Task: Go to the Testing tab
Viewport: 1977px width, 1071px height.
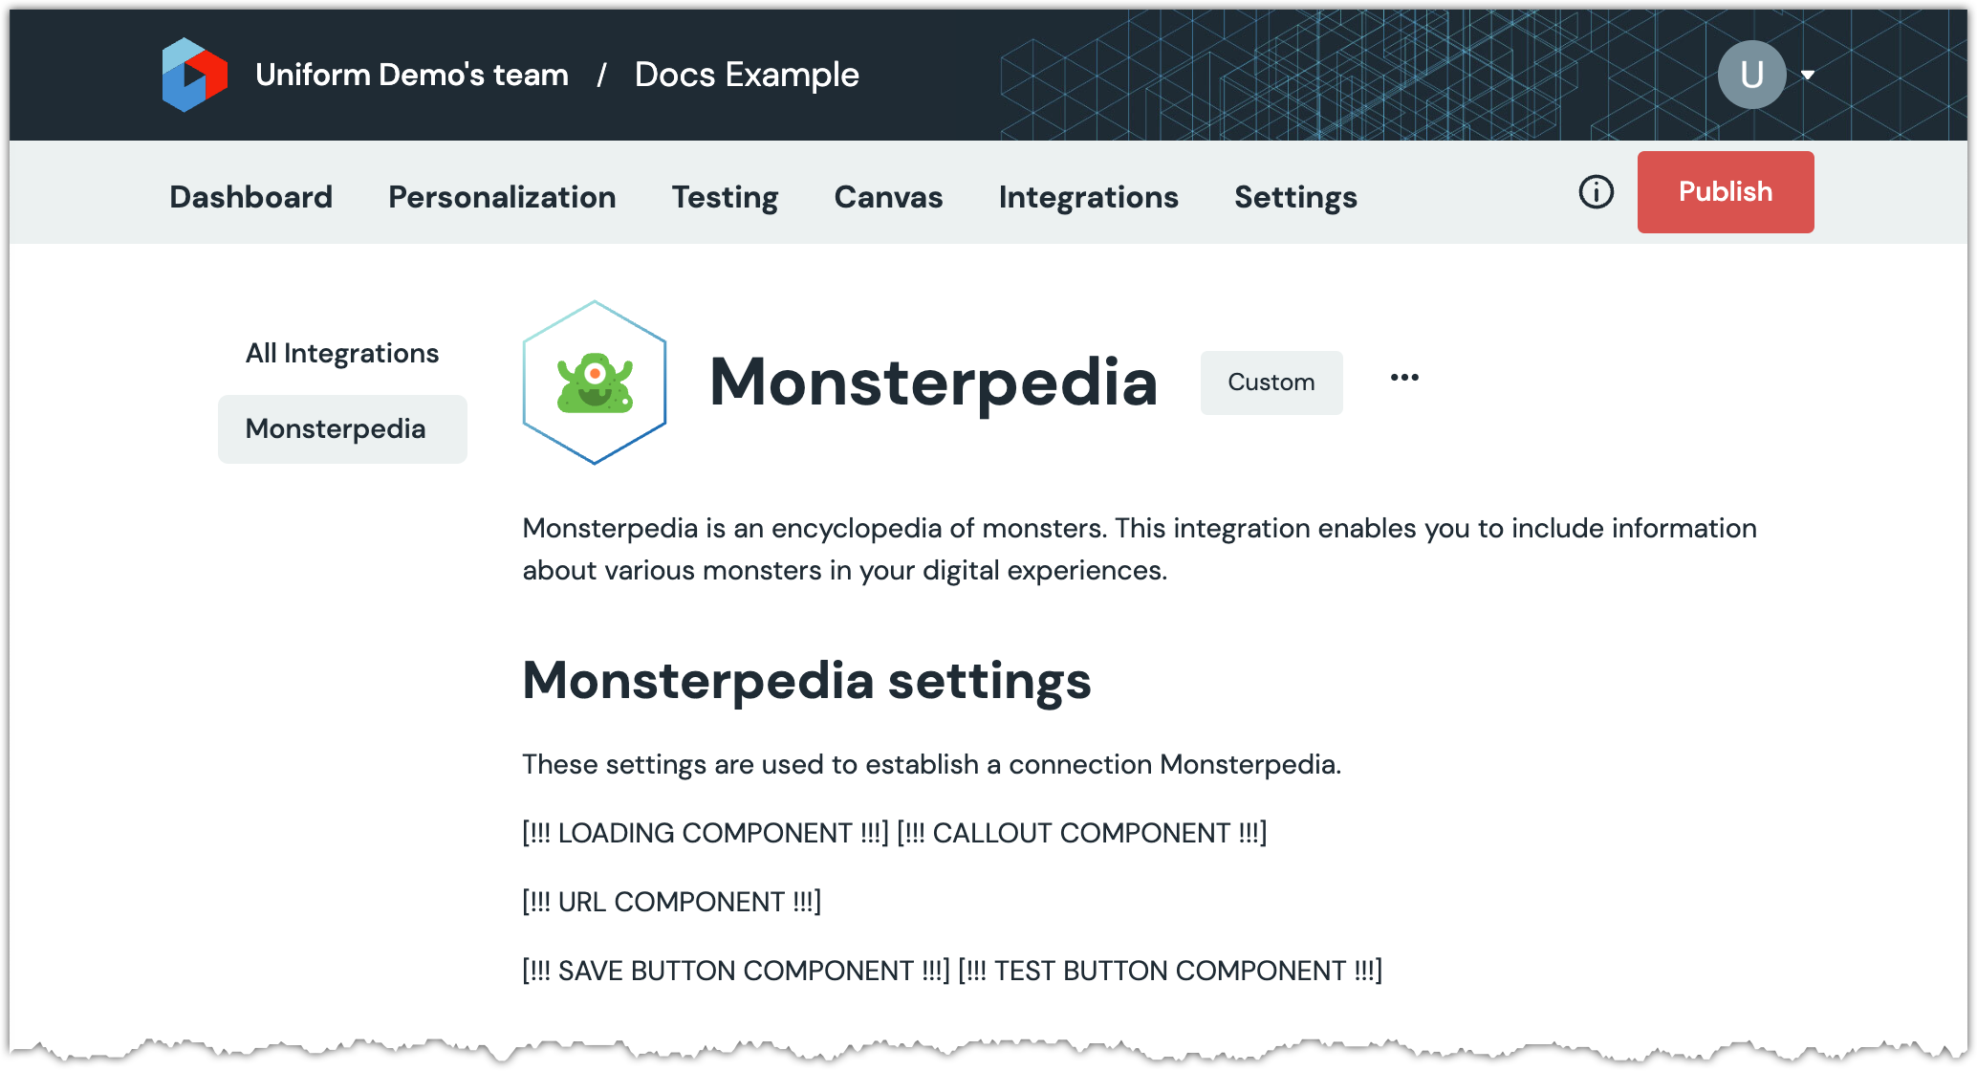Action: click(725, 197)
